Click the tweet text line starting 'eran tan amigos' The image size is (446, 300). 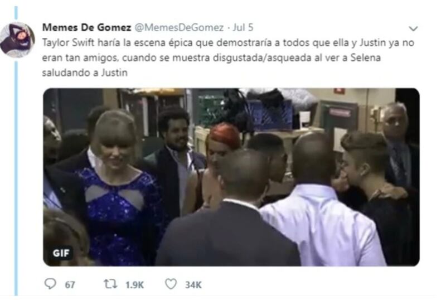click(x=211, y=57)
